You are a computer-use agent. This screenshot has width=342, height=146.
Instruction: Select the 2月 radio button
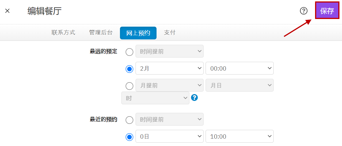[x=129, y=69]
